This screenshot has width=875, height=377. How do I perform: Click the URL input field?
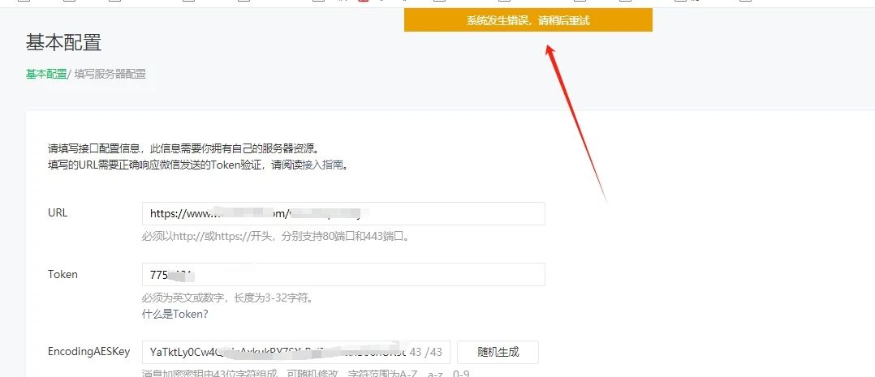[x=344, y=213]
